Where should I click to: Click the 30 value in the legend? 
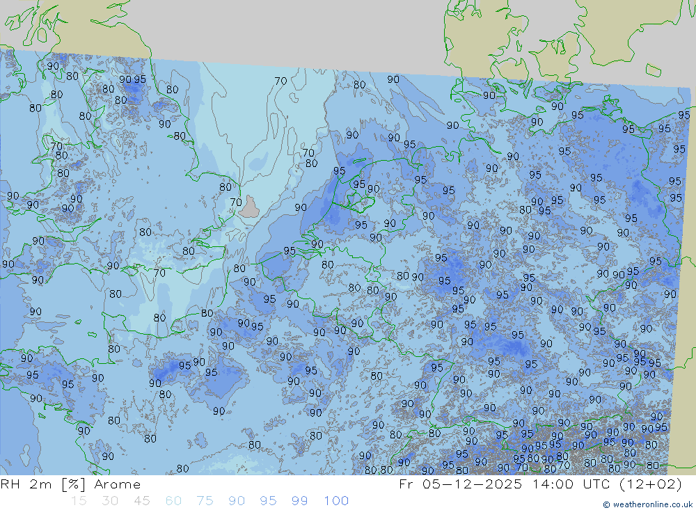tap(110, 501)
